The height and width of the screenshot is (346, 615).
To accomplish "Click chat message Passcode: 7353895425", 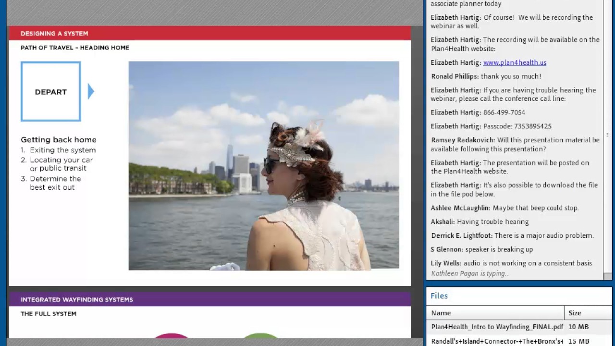I will click(x=491, y=126).
